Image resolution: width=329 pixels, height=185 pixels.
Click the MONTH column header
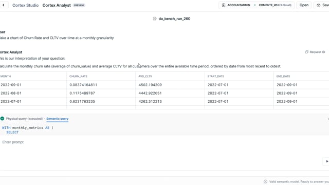(x=6, y=76)
